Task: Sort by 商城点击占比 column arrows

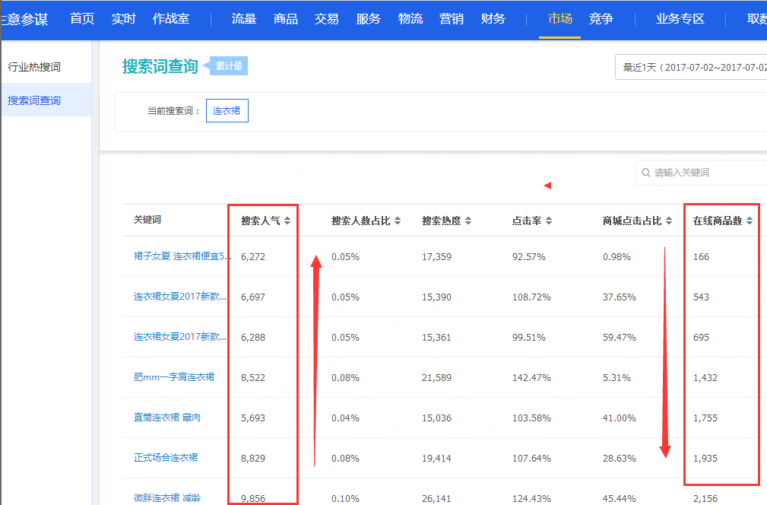Action: (x=669, y=221)
